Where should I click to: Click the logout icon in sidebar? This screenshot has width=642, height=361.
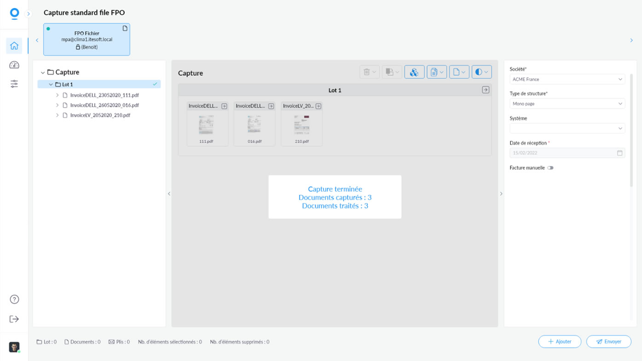pyautogui.click(x=14, y=319)
